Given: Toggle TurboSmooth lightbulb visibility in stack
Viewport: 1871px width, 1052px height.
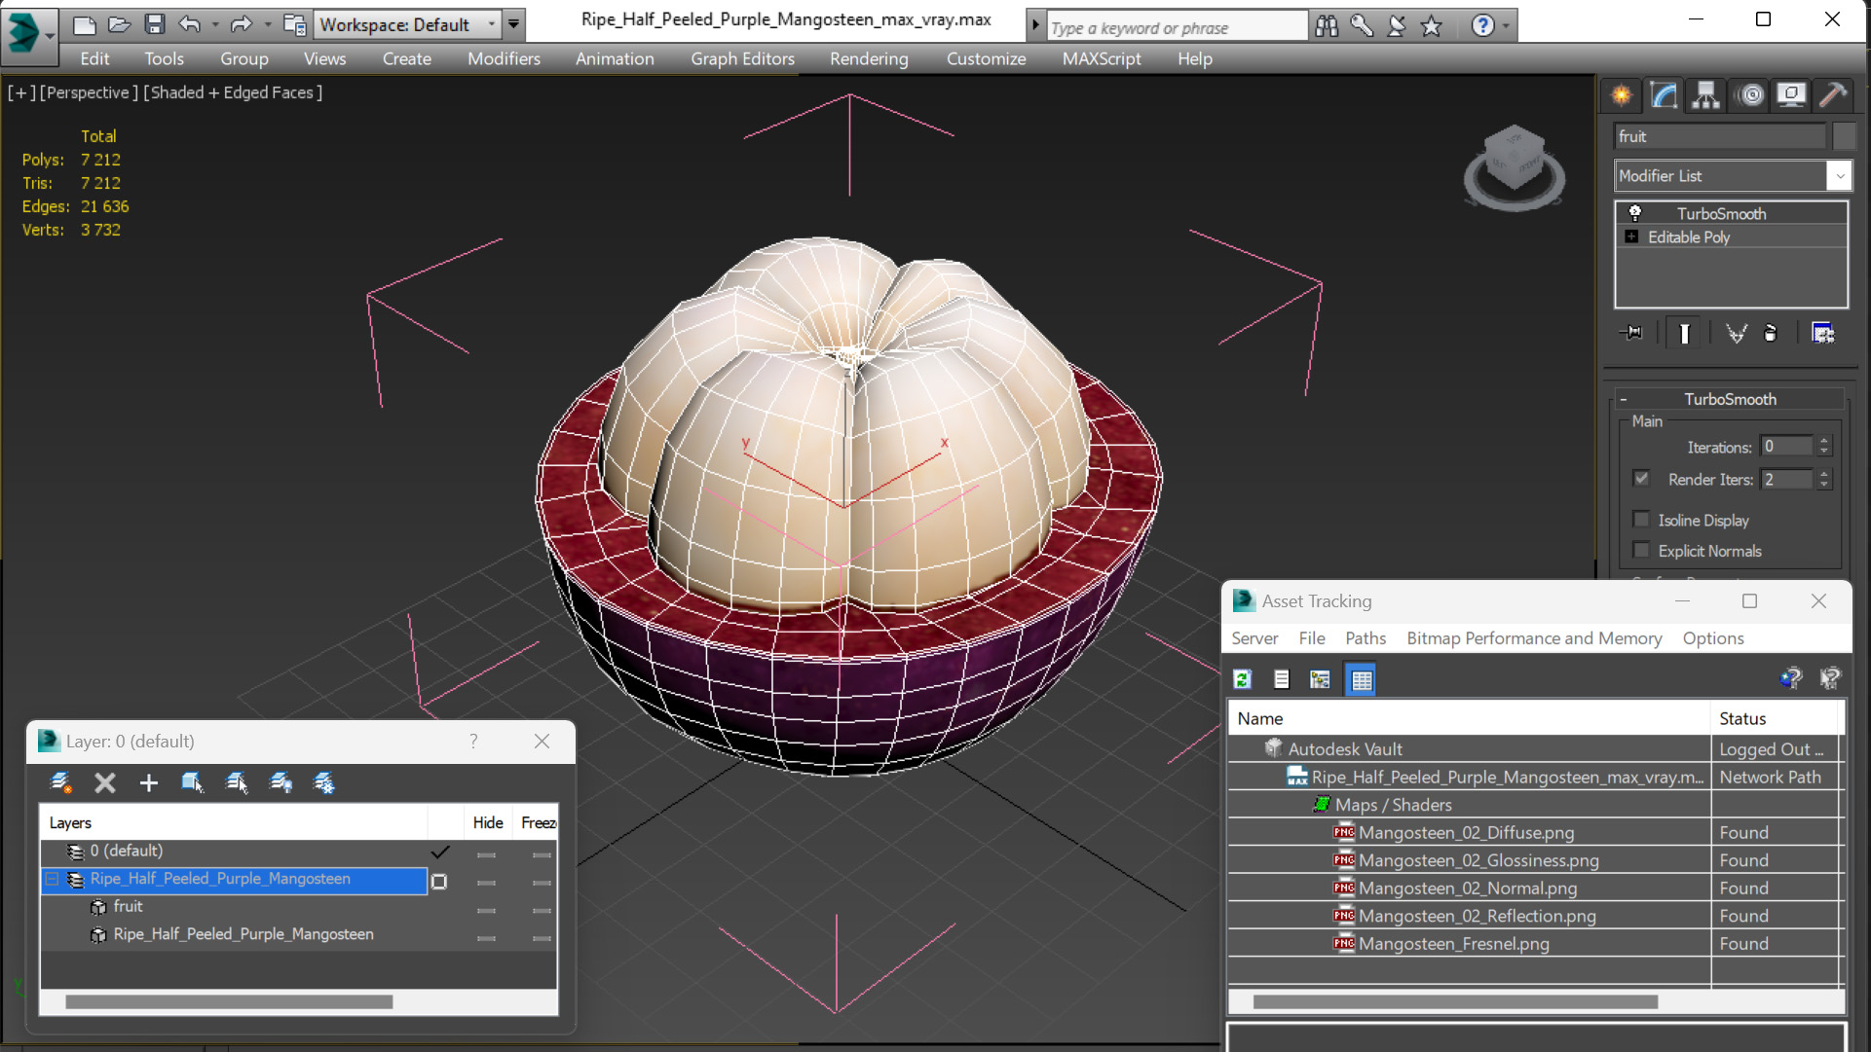Looking at the screenshot, I should 1635,213.
